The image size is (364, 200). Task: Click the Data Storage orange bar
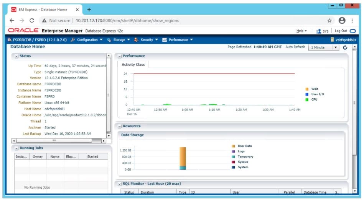[183, 156]
